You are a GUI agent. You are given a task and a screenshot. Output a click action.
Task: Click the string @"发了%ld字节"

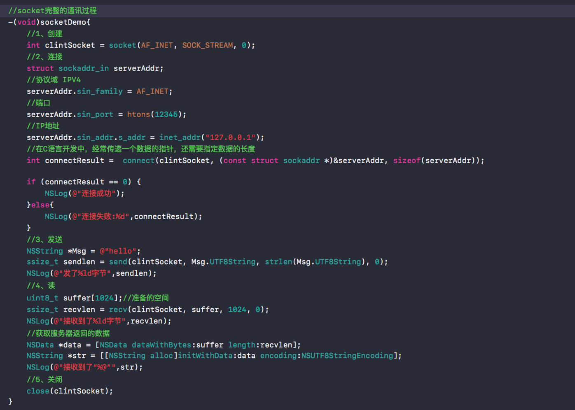click(x=82, y=273)
